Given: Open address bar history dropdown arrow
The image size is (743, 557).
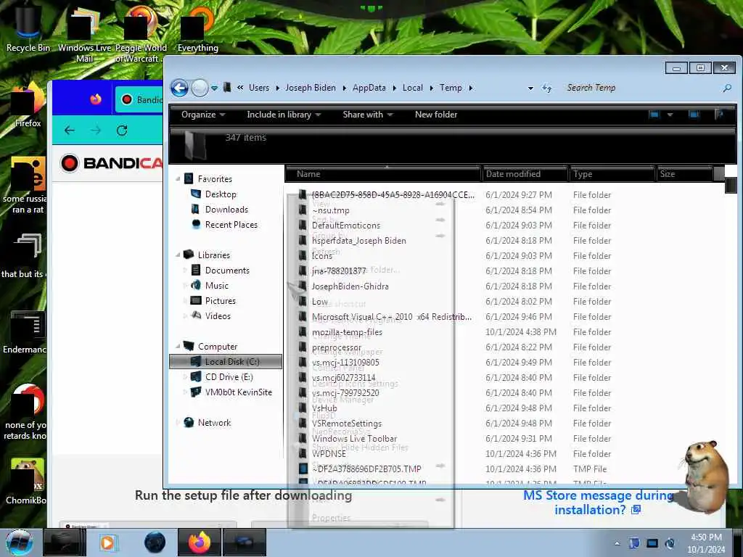Looking at the screenshot, I should (530, 88).
